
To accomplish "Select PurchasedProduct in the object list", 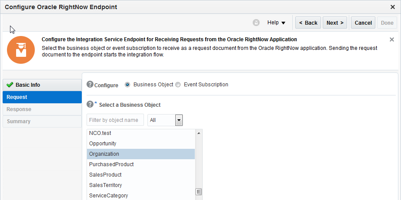I will 141,164.
